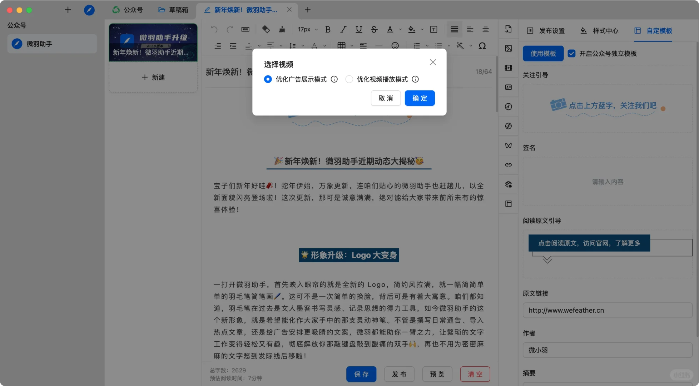Screen dimensions: 699x386
Task: Click the highlight background color swatch
Action: [412, 29]
